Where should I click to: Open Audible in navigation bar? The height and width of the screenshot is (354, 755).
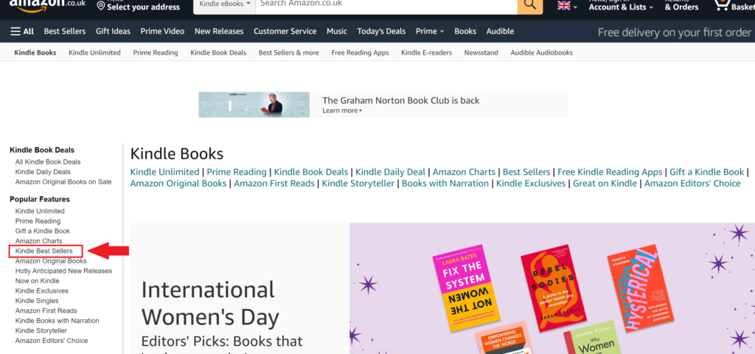tap(500, 31)
